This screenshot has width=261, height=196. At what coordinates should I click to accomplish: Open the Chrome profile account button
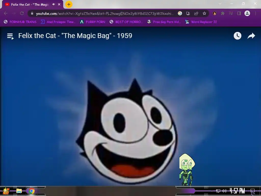click(x=247, y=13)
